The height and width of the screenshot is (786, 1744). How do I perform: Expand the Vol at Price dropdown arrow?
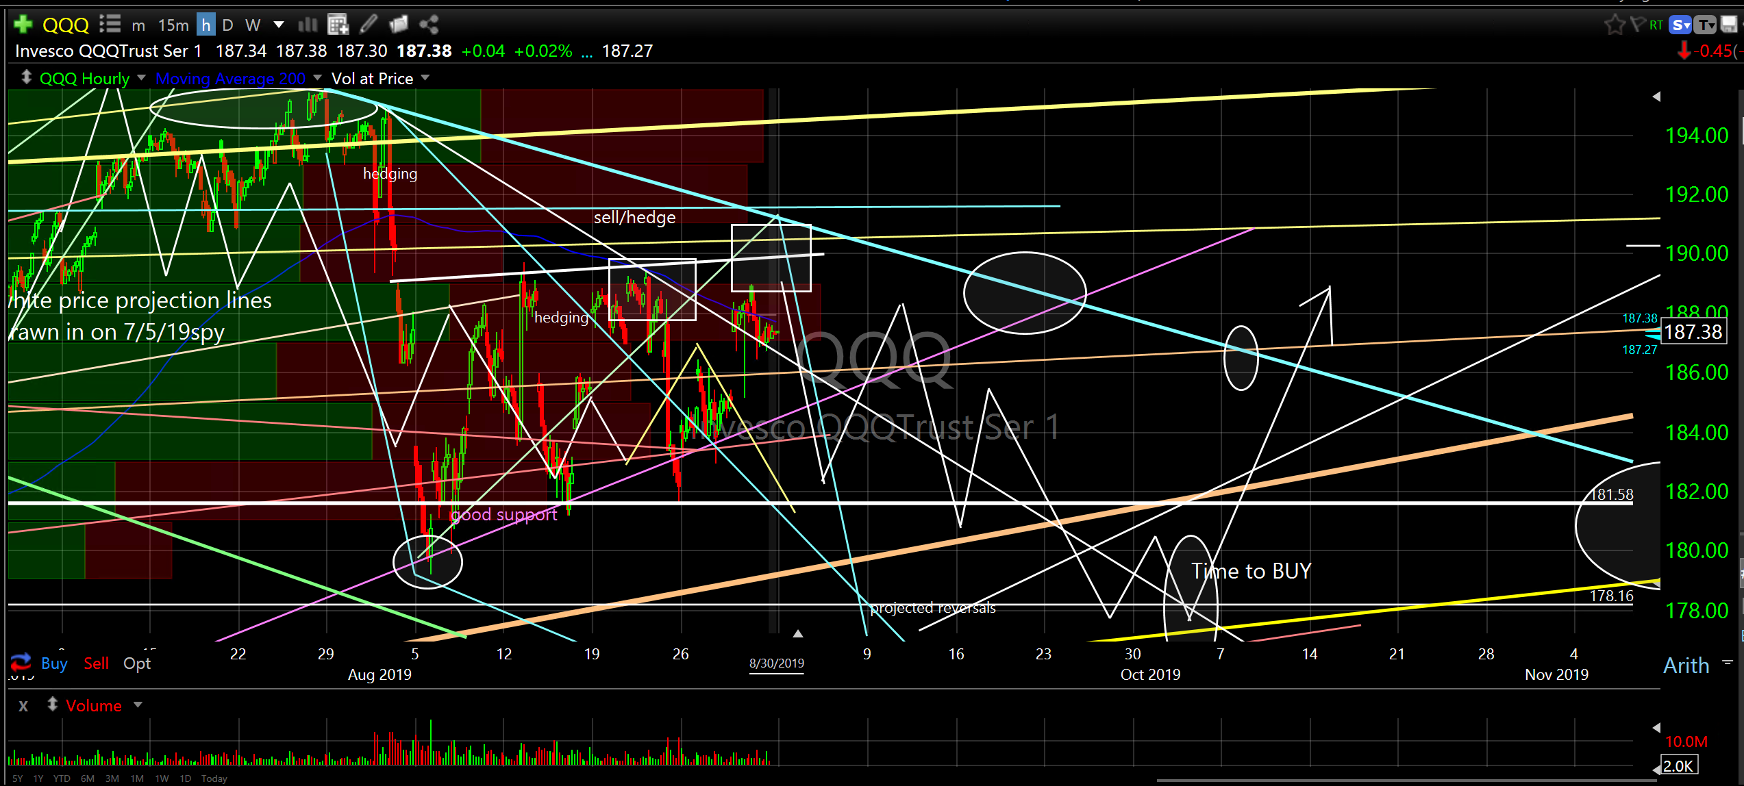click(x=425, y=78)
